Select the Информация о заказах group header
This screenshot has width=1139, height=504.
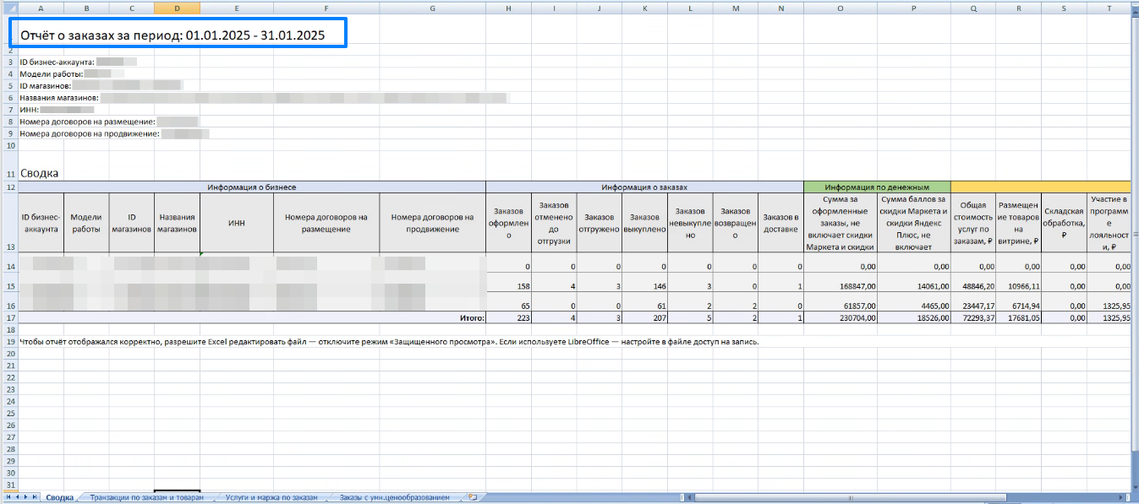tap(644, 187)
